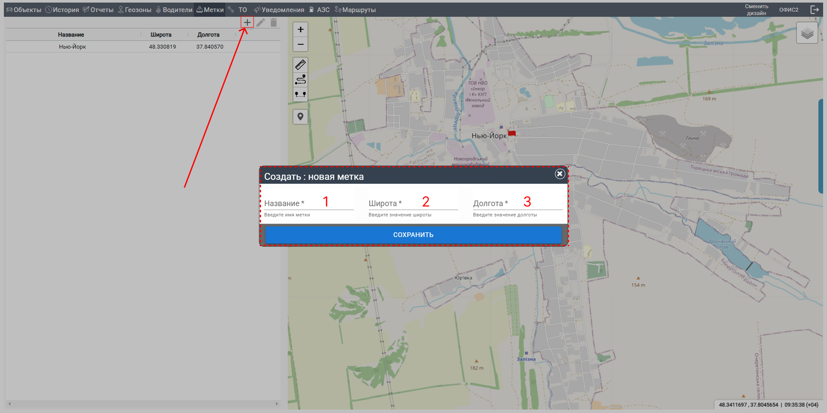Click the Долгота input field
The image size is (827, 413).
click(x=517, y=203)
